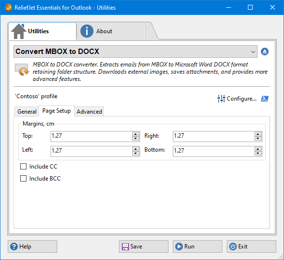Select the Page Setup tab
This screenshot has width=284, height=260.
(x=56, y=111)
